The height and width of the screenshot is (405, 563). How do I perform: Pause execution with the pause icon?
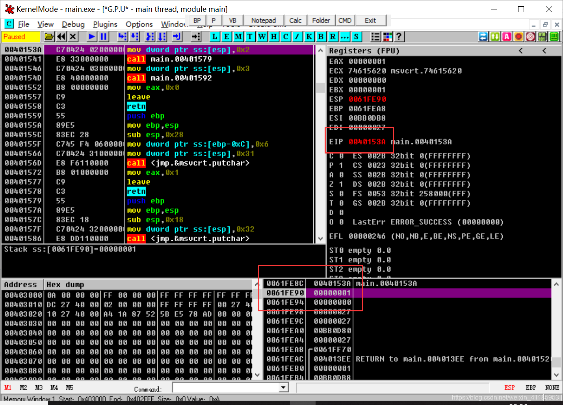[104, 37]
